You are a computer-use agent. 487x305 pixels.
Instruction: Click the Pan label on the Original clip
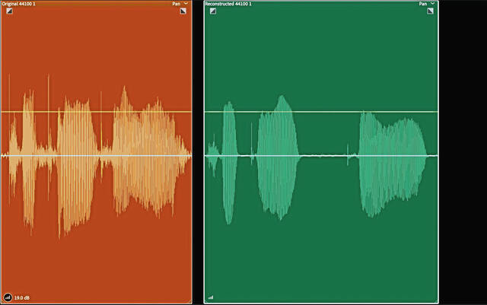(177, 4)
